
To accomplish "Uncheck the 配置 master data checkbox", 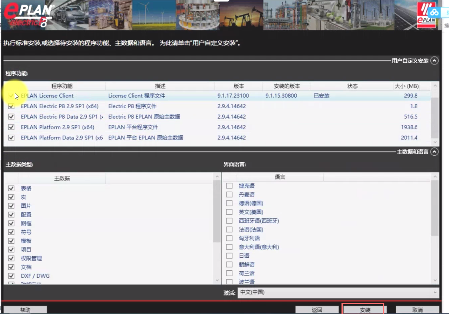I will click(x=11, y=215).
